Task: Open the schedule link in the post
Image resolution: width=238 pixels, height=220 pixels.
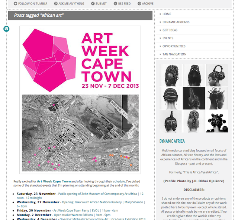Action: (119, 181)
